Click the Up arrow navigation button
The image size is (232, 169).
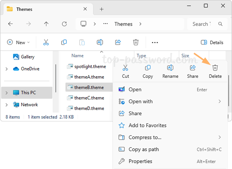click(46, 24)
